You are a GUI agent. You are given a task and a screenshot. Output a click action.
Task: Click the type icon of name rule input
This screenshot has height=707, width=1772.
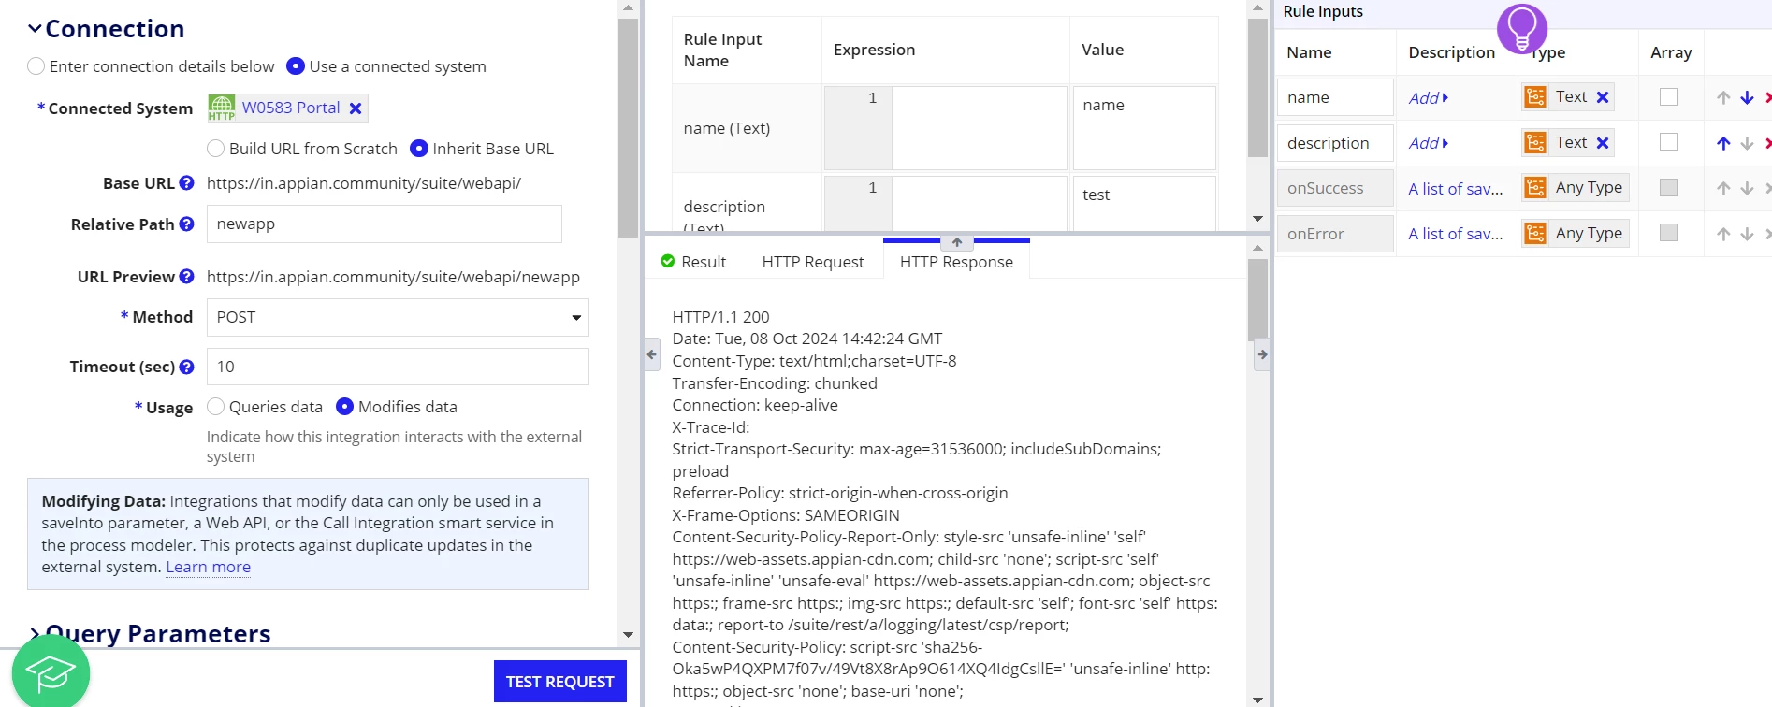click(1535, 97)
